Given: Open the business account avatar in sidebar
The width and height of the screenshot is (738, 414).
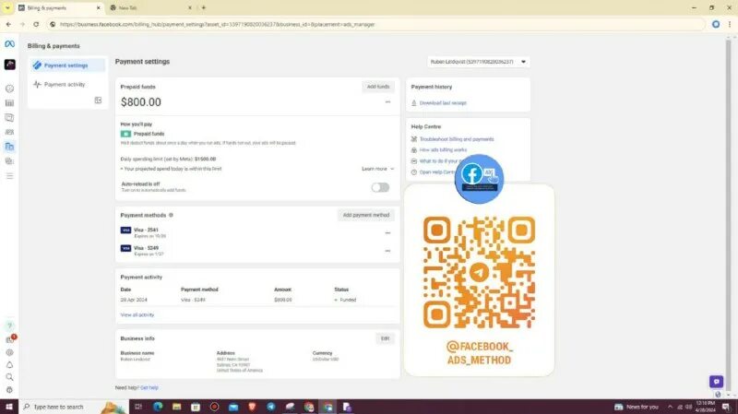Looking at the screenshot, I should pyautogui.click(x=9, y=65).
